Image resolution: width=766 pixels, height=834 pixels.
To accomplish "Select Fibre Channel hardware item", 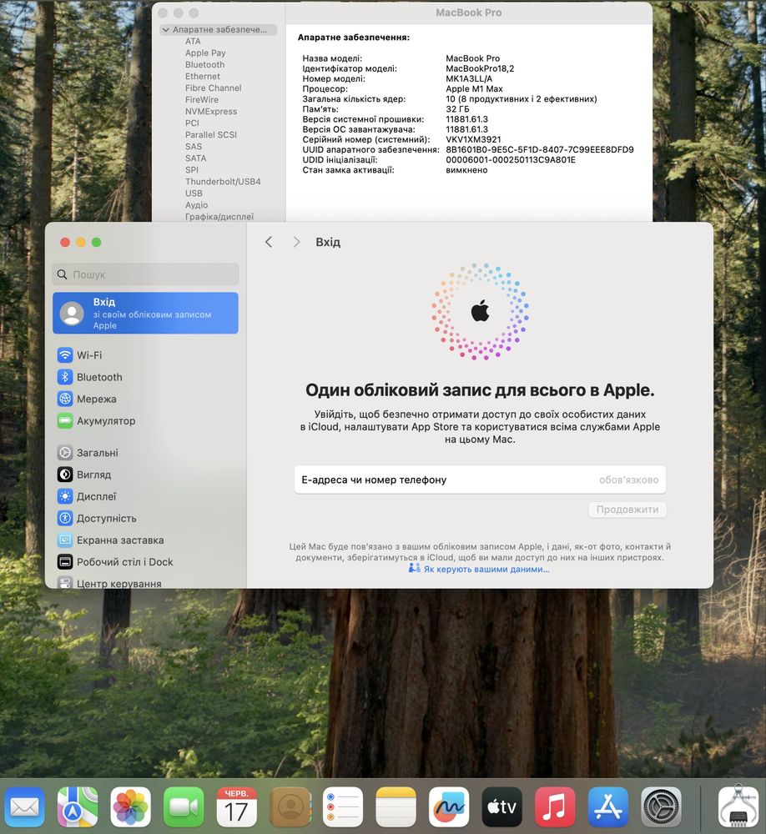I will coord(213,88).
